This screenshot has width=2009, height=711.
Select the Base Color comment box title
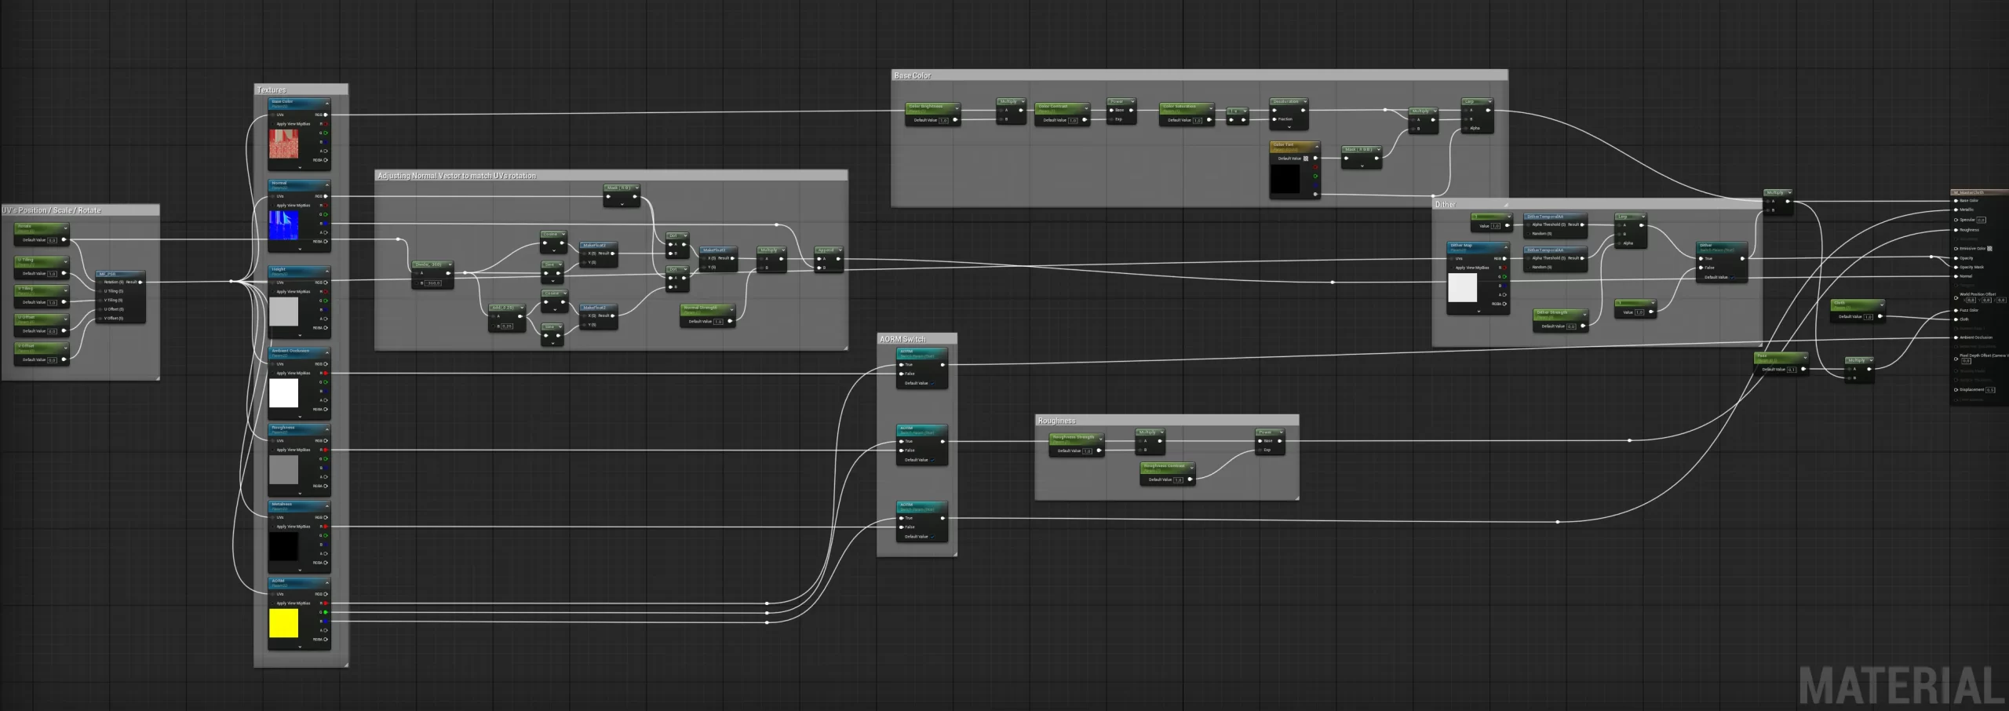[x=913, y=75]
